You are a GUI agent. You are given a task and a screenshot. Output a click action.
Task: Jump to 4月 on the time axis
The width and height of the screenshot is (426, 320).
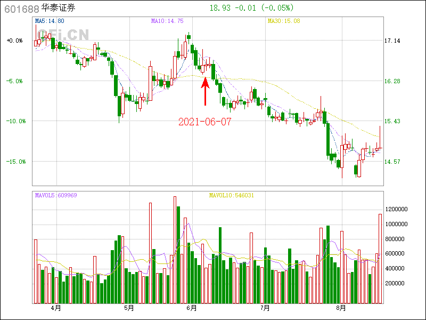click(56, 308)
